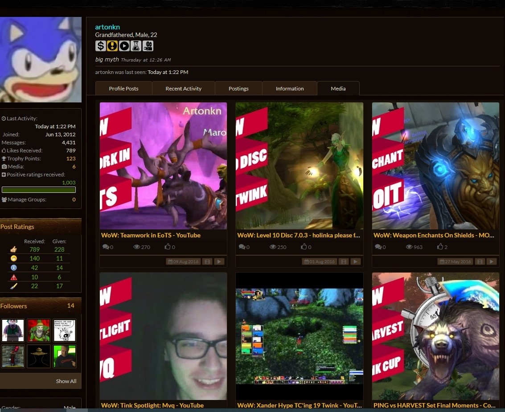Image resolution: width=505 pixels, height=412 pixels.
Task: Click the dollar sign badge under artonkn
Action: point(100,46)
